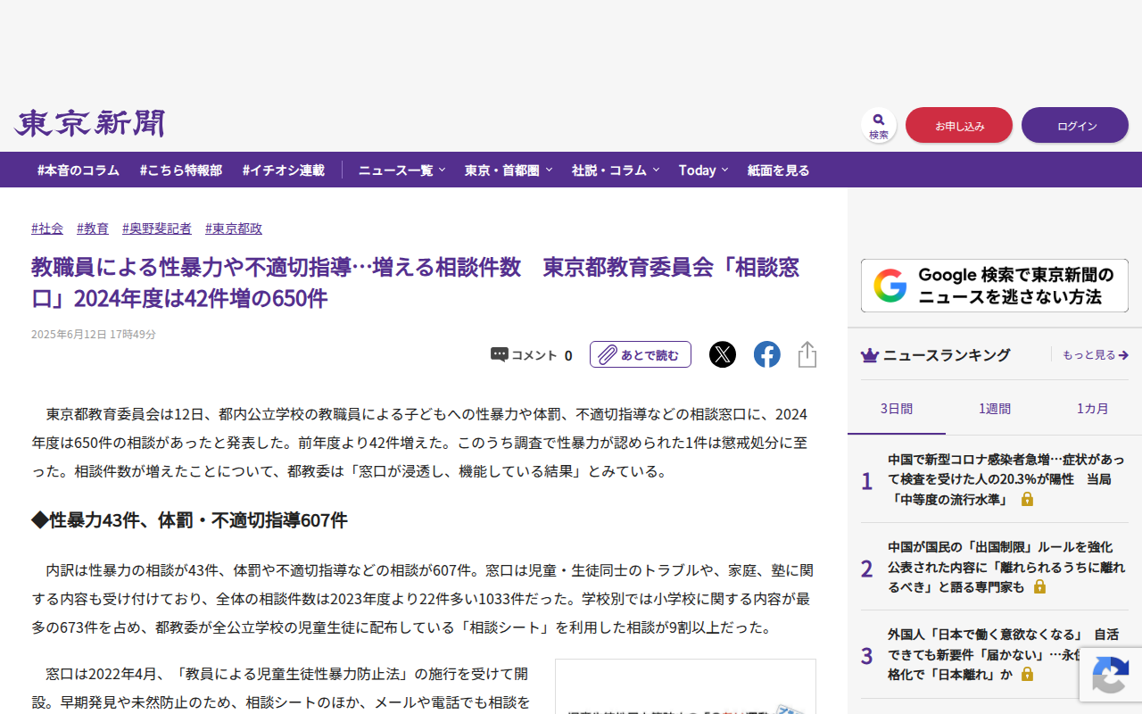Image resolution: width=1142 pixels, height=714 pixels.
Task: Click the お申し込み button
Action: click(x=959, y=125)
